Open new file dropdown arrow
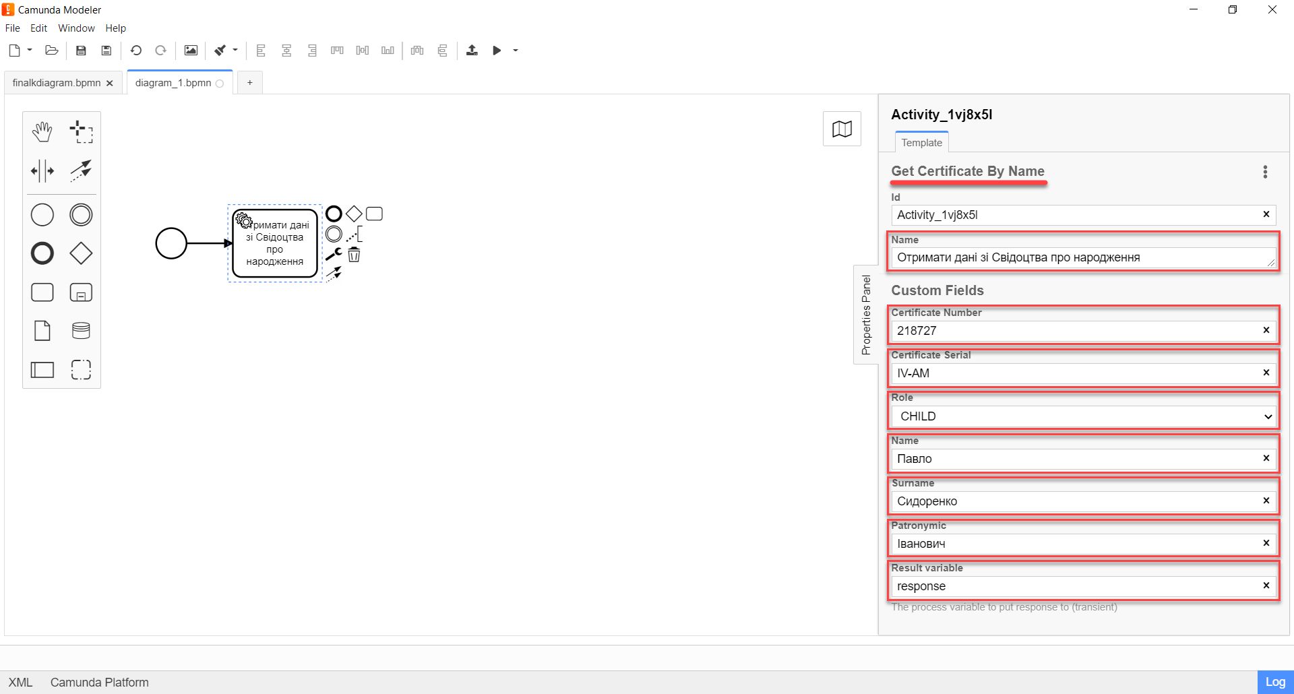The width and height of the screenshot is (1294, 694). (30, 50)
